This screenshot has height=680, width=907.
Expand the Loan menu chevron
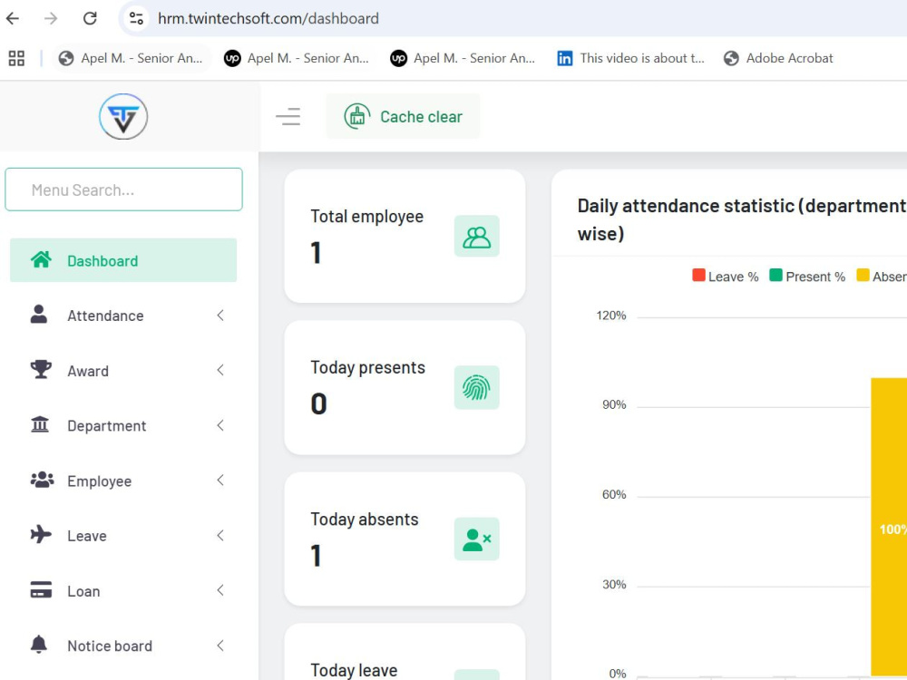point(220,590)
